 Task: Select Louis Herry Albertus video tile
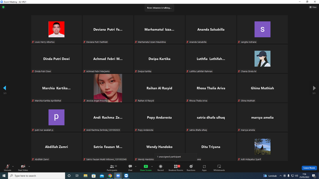click(x=56, y=29)
